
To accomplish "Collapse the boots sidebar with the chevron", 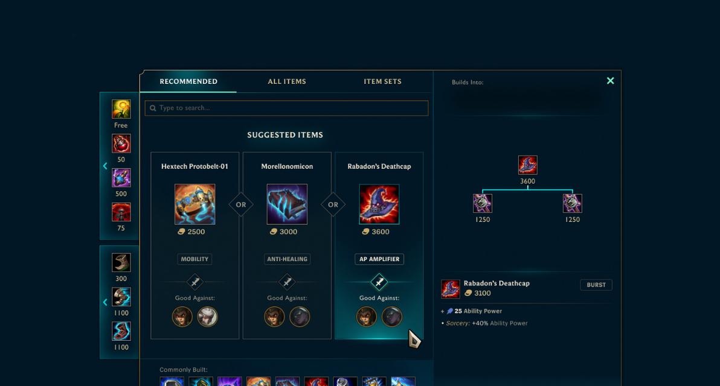I will click(x=105, y=302).
